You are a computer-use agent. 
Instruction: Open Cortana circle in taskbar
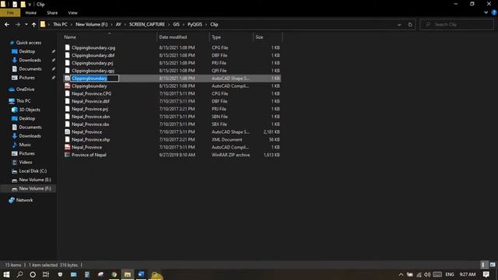33,275
